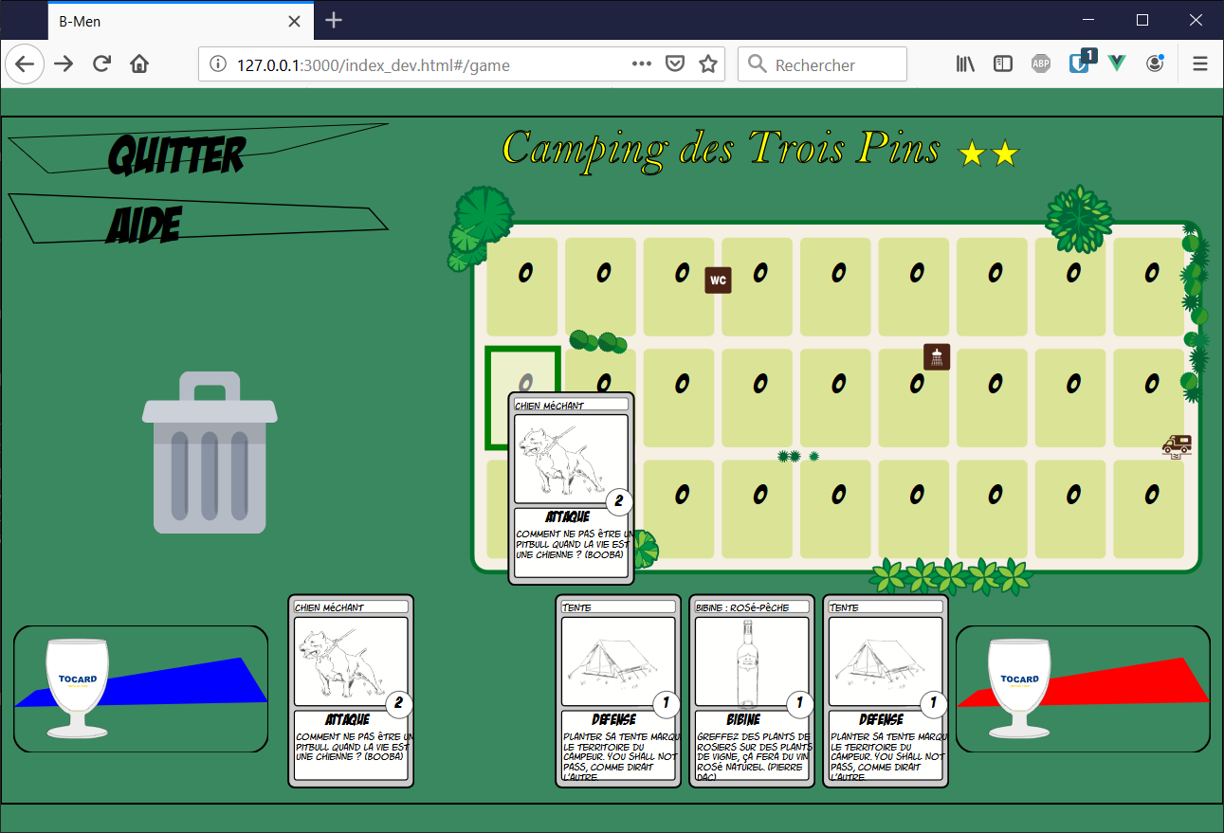Pick the Chien Méchant card in hand
Screen dimensions: 1224x833
tap(351, 691)
